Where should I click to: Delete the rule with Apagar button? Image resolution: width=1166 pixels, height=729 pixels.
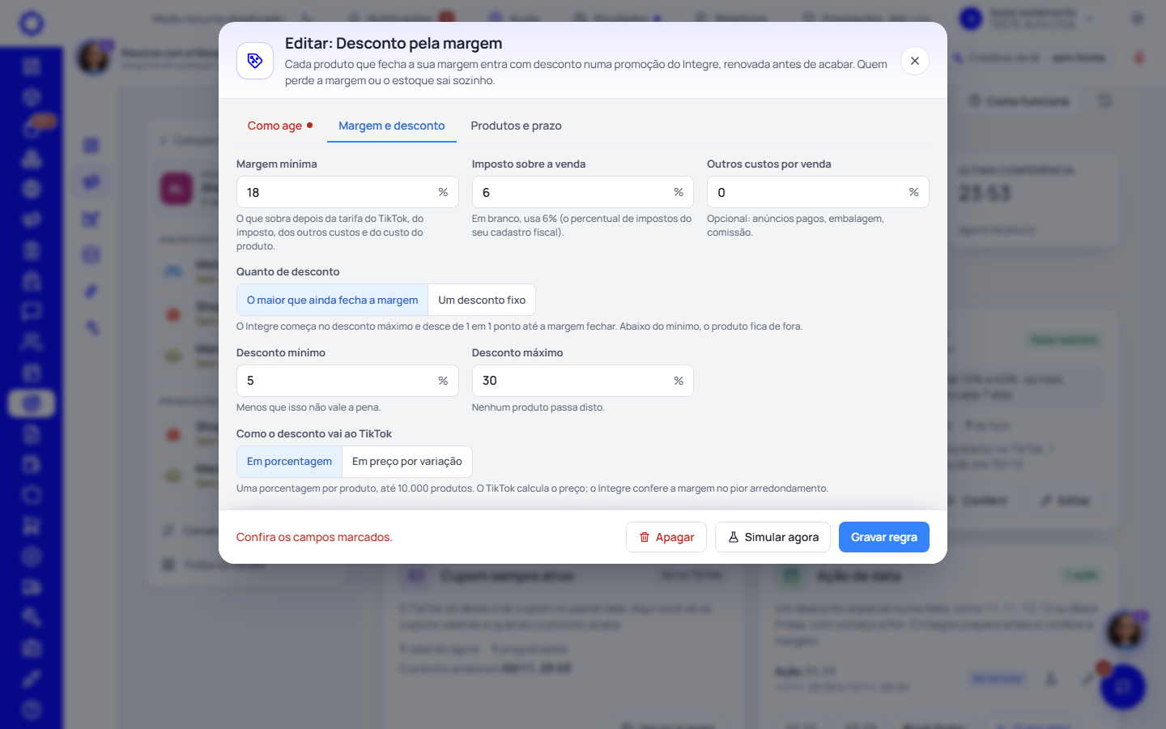coord(666,537)
